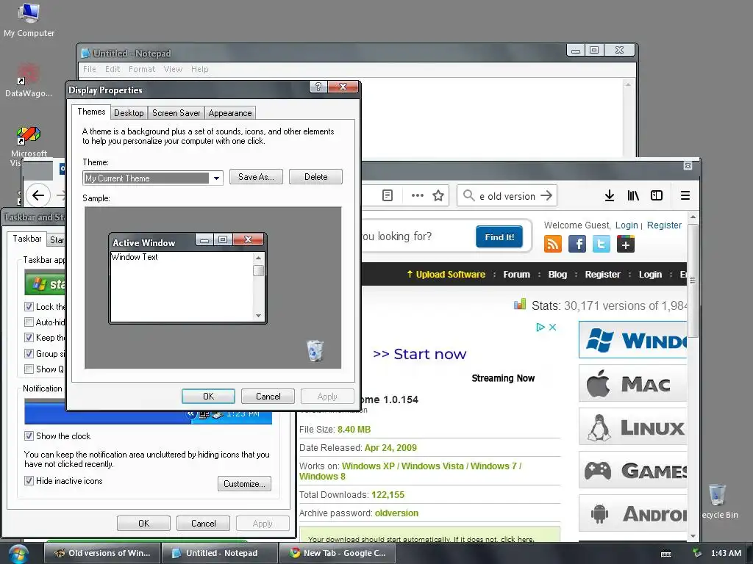
Task: Open the Notepad File menu
Action: [89, 69]
